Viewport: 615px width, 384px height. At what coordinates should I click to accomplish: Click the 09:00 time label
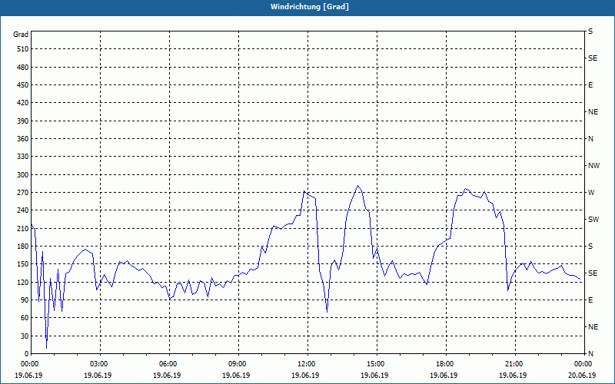point(236,364)
